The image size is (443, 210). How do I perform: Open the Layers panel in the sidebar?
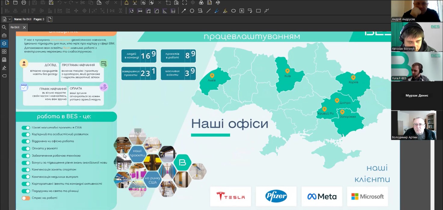coord(4,43)
